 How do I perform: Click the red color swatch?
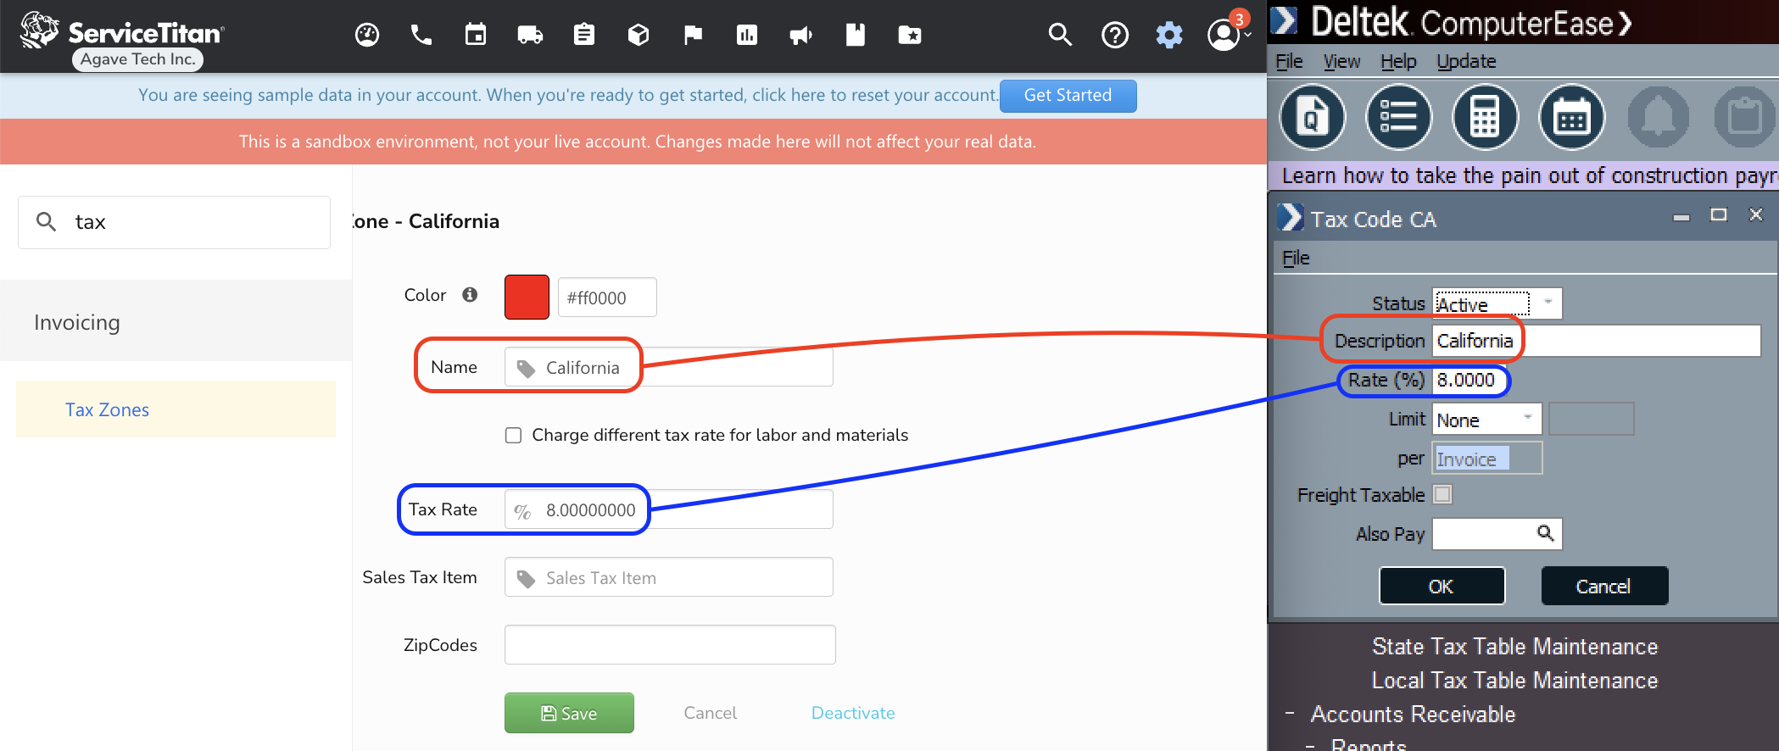click(527, 298)
